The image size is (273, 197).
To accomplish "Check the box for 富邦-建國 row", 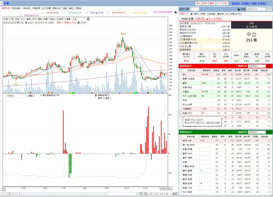I will point(180,170).
